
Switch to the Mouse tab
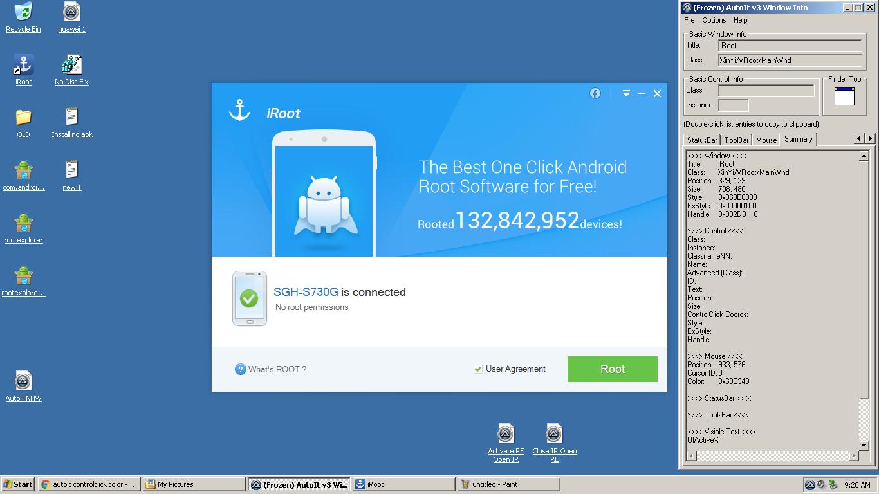point(766,140)
